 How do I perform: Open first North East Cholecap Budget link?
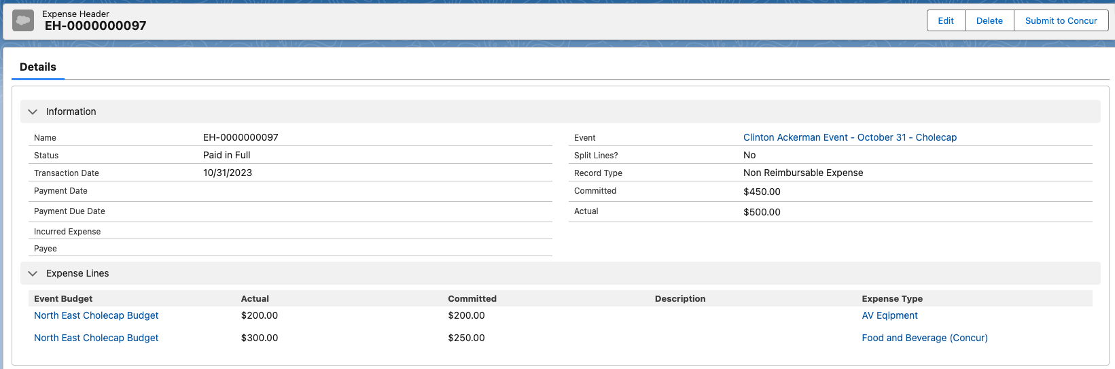pos(96,315)
